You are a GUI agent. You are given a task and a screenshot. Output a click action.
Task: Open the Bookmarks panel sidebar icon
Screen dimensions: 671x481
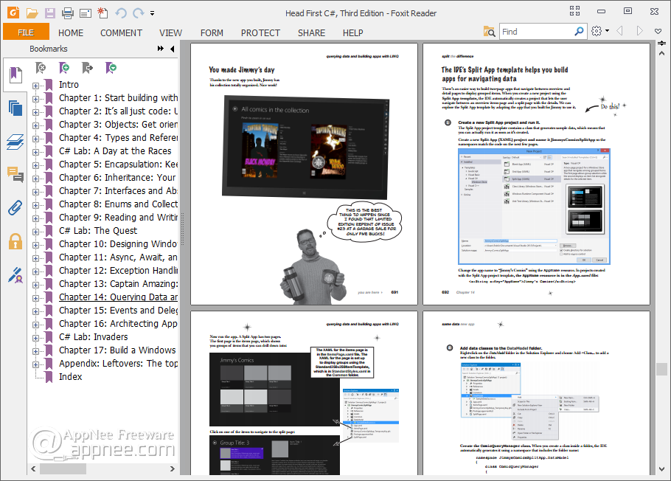click(x=15, y=75)
